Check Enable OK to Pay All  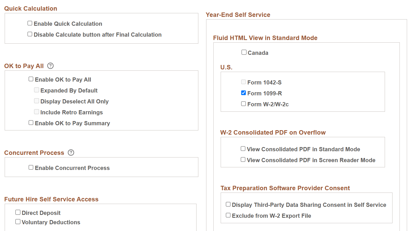tap(31, 79)
